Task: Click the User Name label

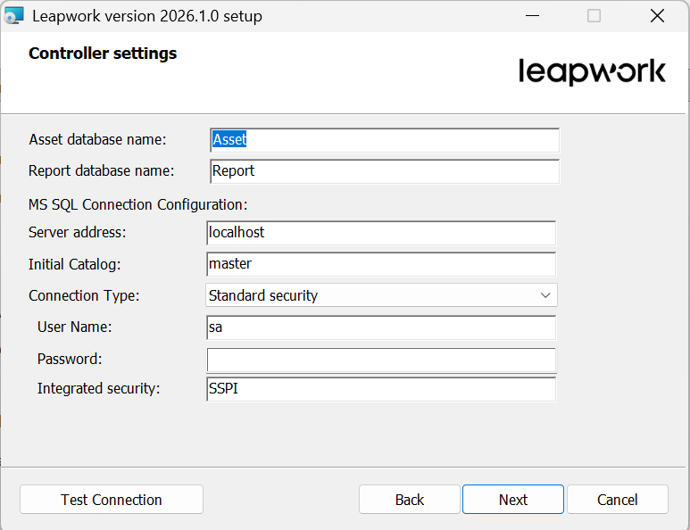Action: pos(74,327)
